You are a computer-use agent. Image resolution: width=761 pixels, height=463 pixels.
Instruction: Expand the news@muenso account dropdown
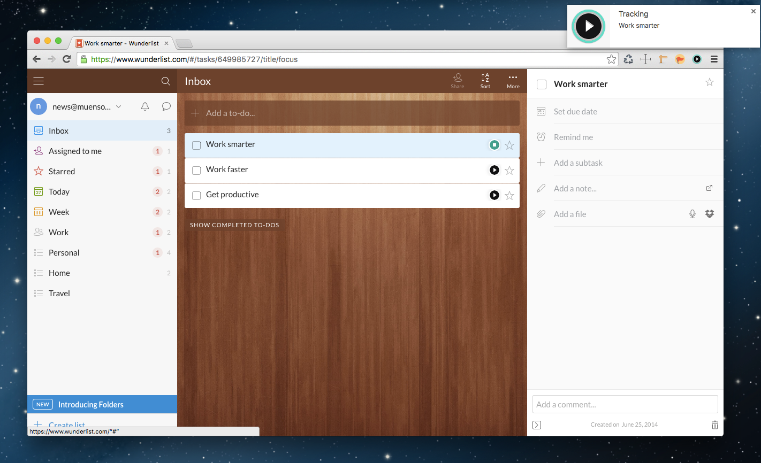tap(119, 106)
